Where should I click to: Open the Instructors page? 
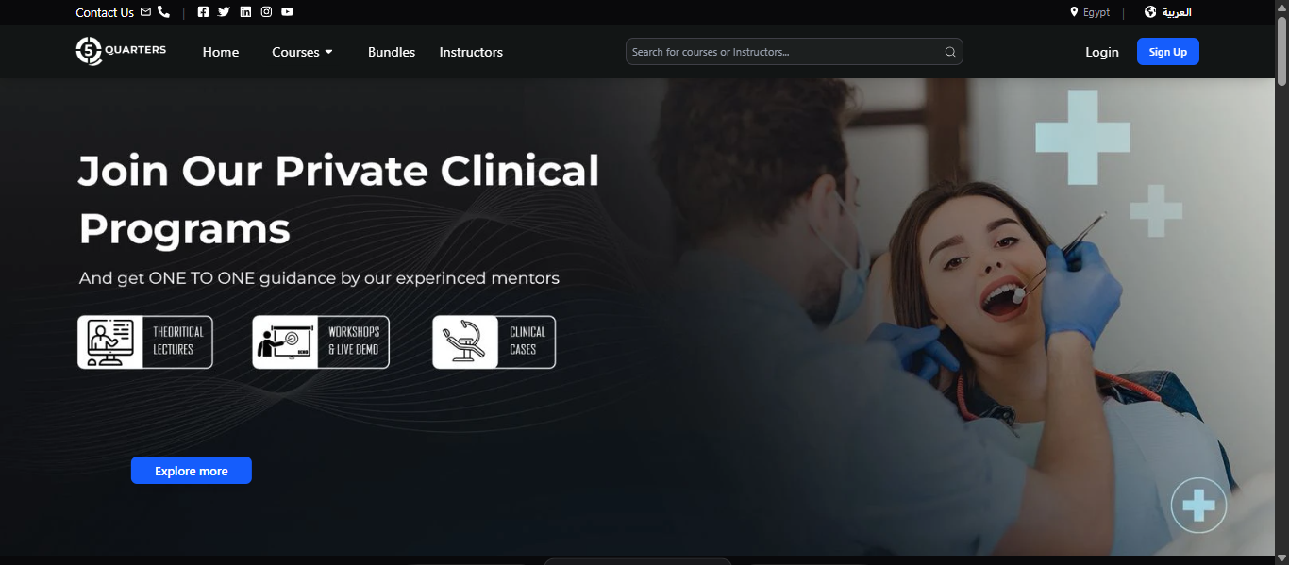471,52
